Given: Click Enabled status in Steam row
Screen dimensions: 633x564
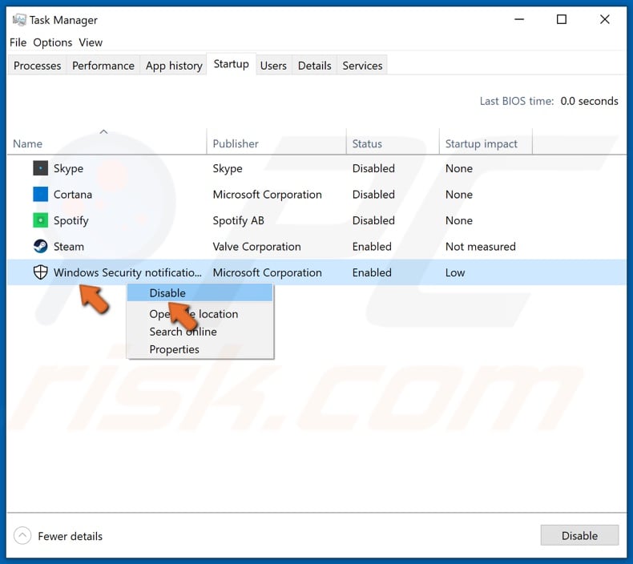Looking at the screenshot, I should pyautogui.click(x=372, y=247).
